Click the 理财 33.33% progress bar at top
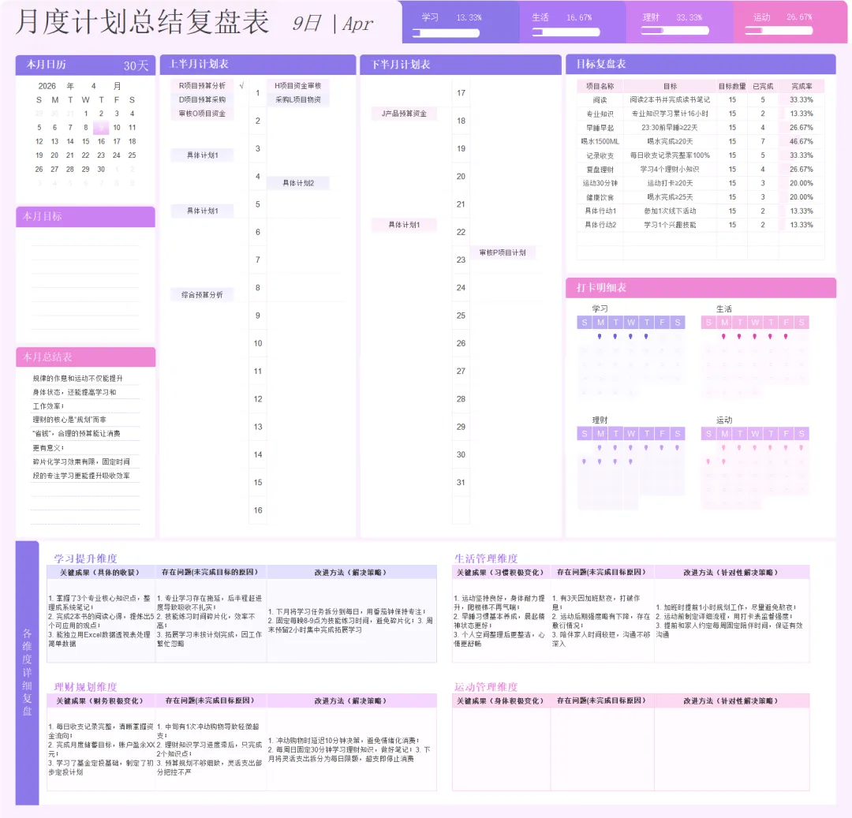 click(x=674, y=31)
